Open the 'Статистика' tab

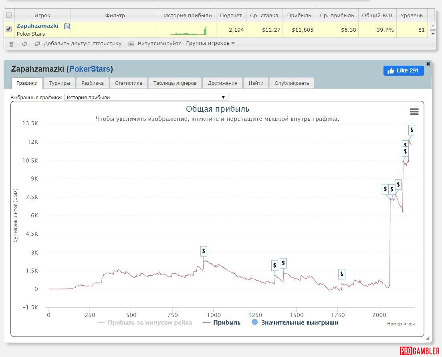click(128, 83)
